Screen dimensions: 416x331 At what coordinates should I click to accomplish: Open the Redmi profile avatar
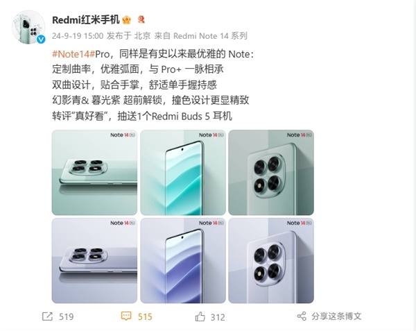pyautogui.click(x=28, y=27)
